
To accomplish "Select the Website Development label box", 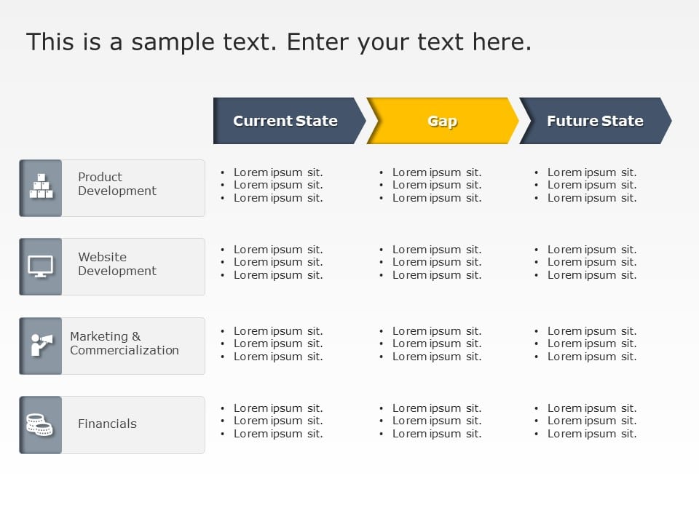I will [x=133, y=266].
